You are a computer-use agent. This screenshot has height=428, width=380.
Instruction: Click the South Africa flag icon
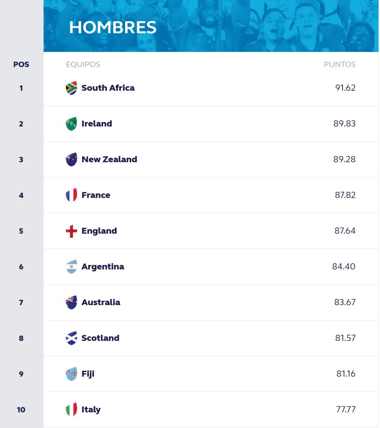(x=71, y=88)
